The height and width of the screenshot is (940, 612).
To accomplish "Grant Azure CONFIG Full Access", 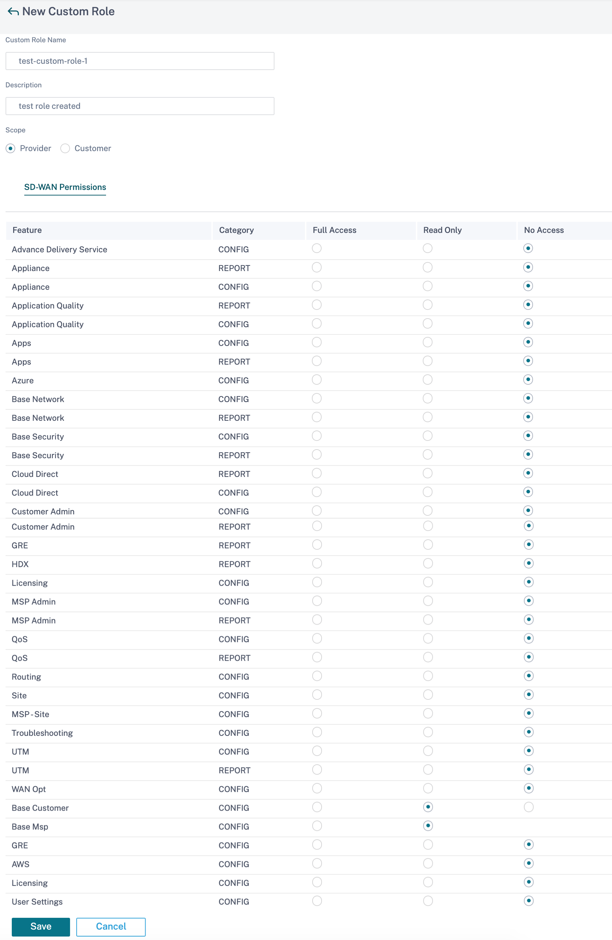I will click(x=317, y=380).
